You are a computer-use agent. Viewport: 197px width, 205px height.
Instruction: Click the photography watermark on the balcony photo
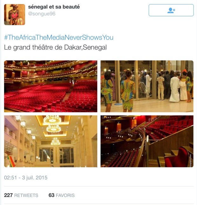(x=190, y=160)
